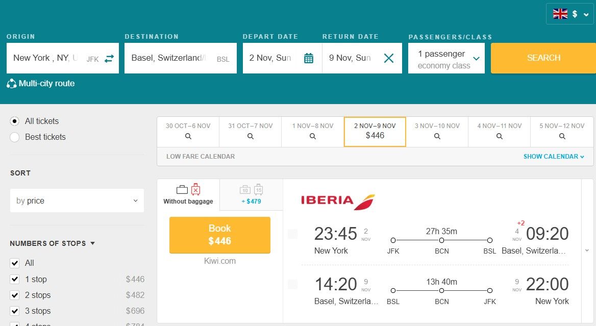Select the UK flag language icon
Screen dimensions: 596x326
tap(560, 14)
